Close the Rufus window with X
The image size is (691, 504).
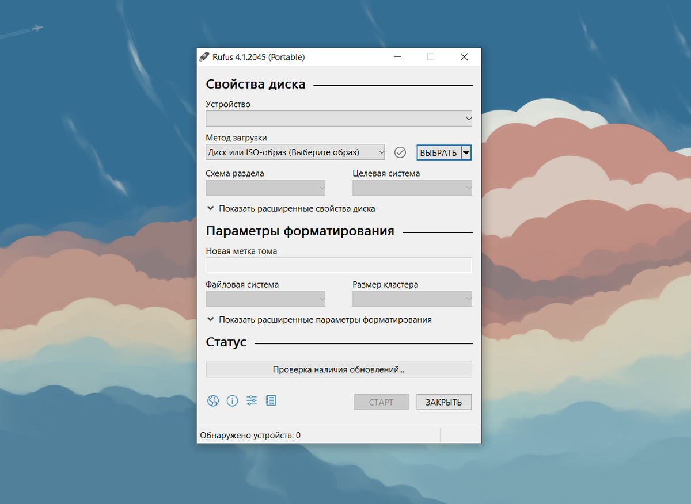pos(464,57)
